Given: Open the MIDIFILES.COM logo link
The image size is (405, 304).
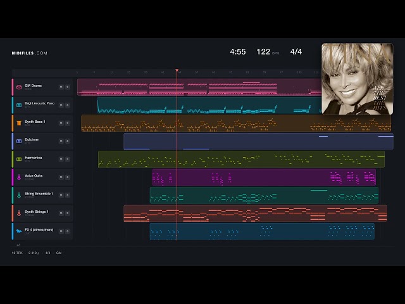Looking at the screenshot, I should pos(30,53).
